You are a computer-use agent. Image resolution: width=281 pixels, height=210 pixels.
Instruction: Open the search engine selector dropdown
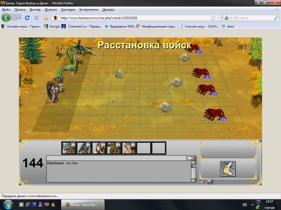pos(227,18)
